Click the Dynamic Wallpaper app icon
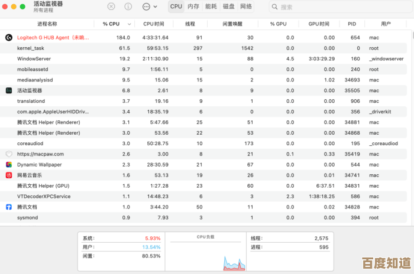The width and height of the screenshot is (414, 274). pos(9,165)
